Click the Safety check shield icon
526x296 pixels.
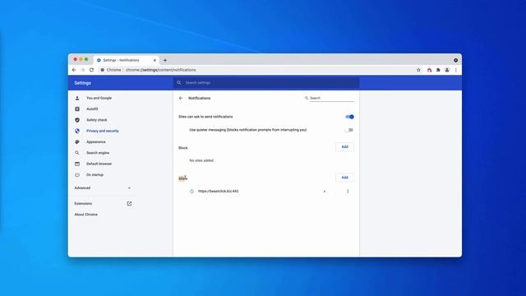(x=77, y=120)
